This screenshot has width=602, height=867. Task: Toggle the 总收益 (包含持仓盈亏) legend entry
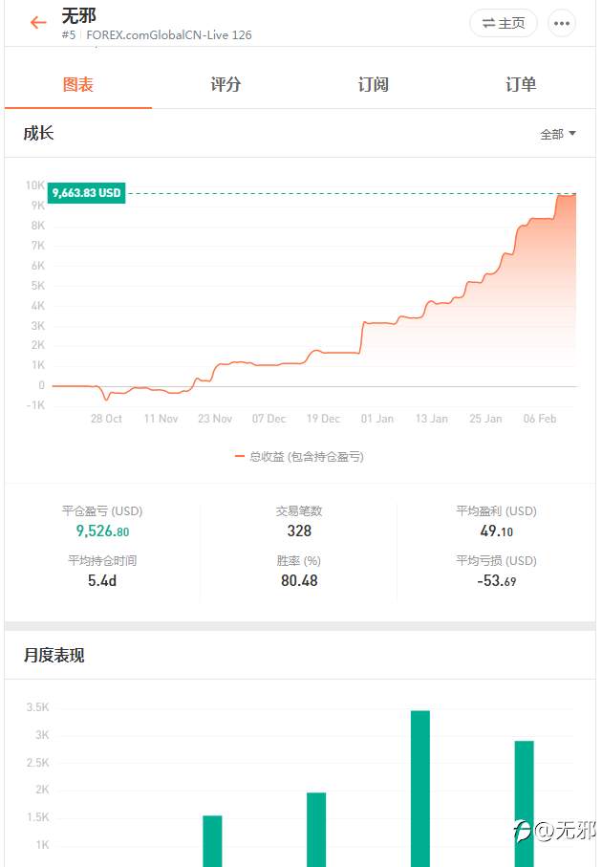pyautogui.click(x=299, y=457)
